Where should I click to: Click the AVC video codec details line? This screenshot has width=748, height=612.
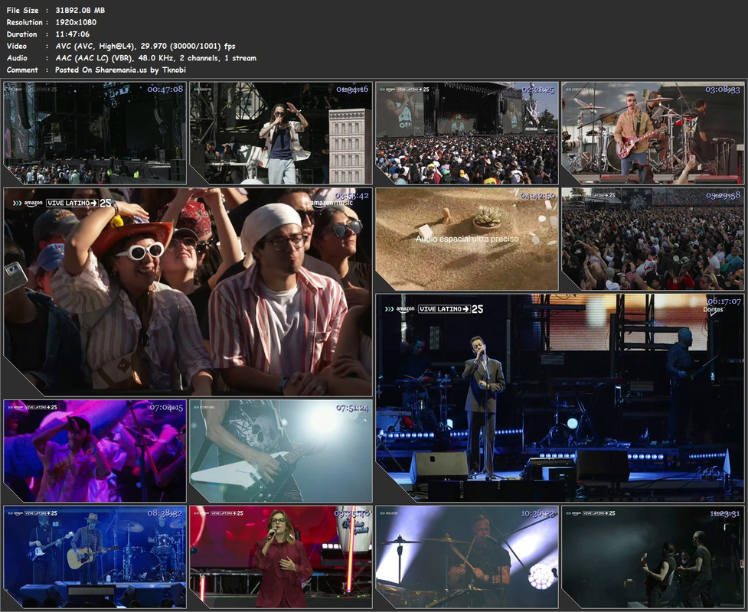click(x=145, y=46)
